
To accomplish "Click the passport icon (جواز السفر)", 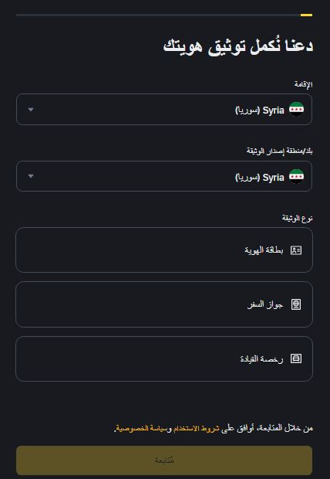I will [296, 304].
